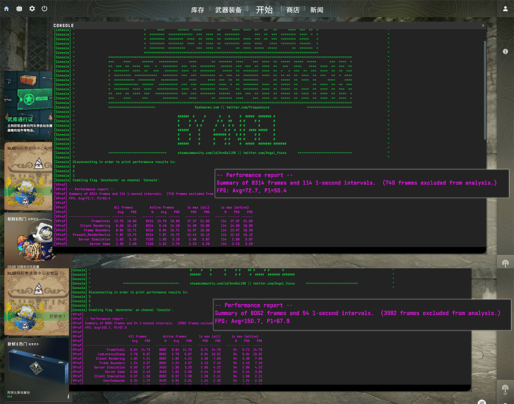Click the CONSOLE window vertical scrollbar
This screenshot has height=404, width=514.
coord(485,90)
